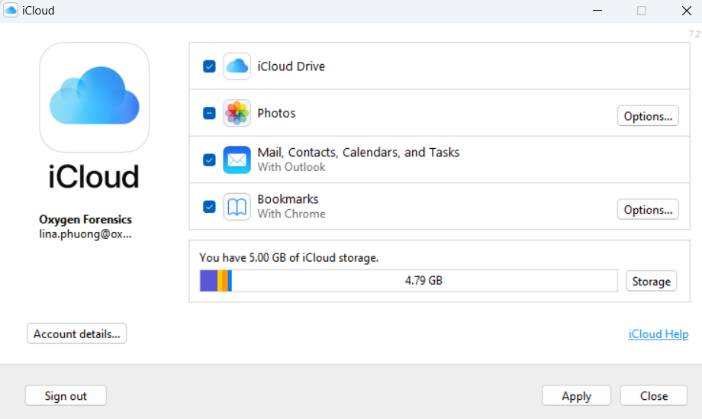Close the iCloud window with X
Screen dimensions: 702x419
[x=686, y=10]
